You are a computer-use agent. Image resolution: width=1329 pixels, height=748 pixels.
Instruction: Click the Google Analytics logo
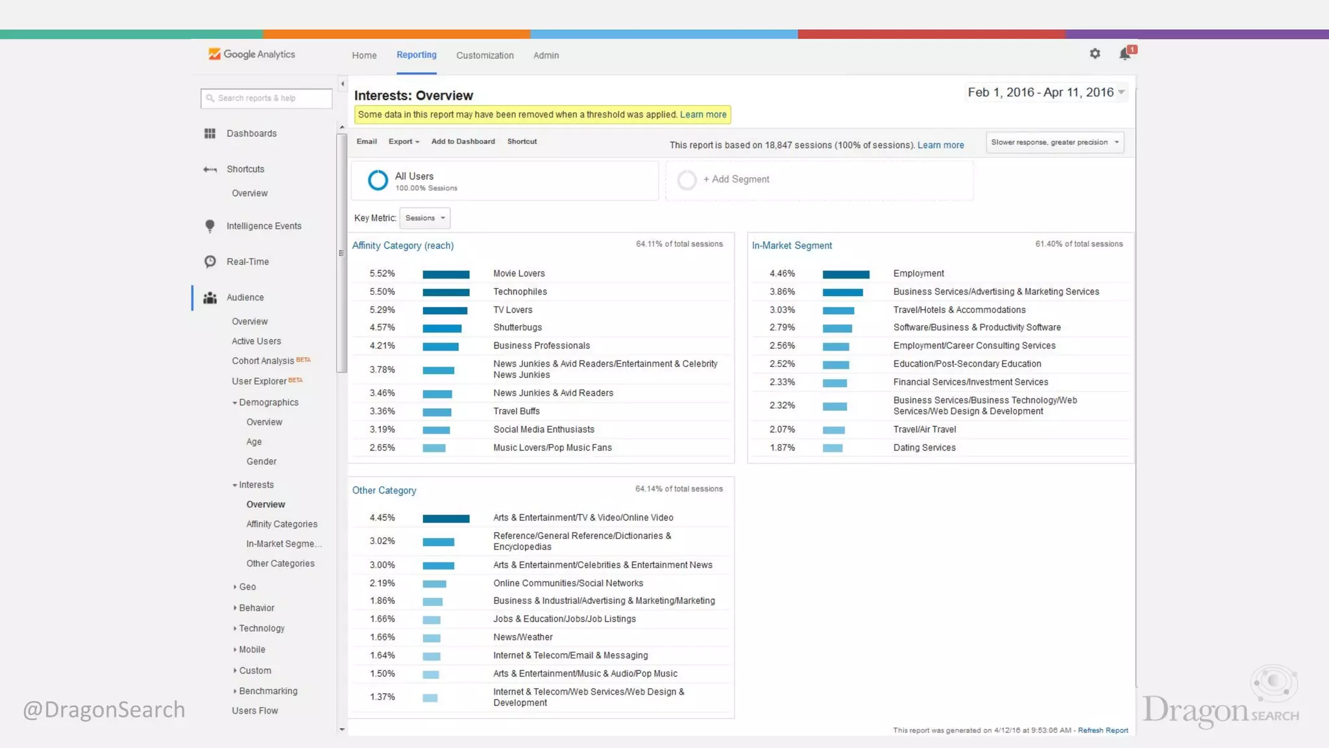pos(251,55)
